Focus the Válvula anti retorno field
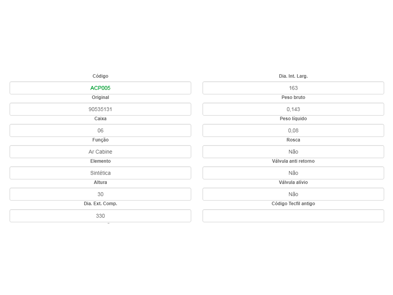The width and height of the screenshot is (393, 295). [x=293, y=173]
